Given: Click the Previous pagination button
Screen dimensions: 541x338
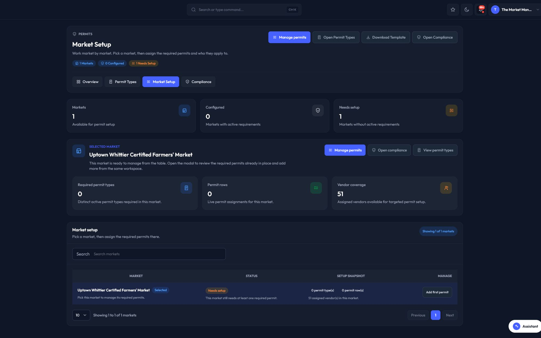Looking at the screenshot, I should point(418,315).
